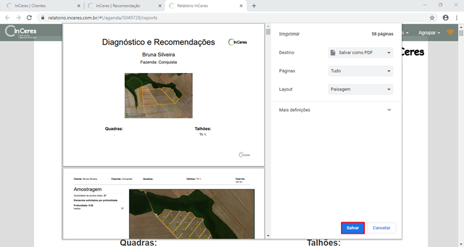Click the 58 páginas page count
464x247 pixels.
(383, 34)
